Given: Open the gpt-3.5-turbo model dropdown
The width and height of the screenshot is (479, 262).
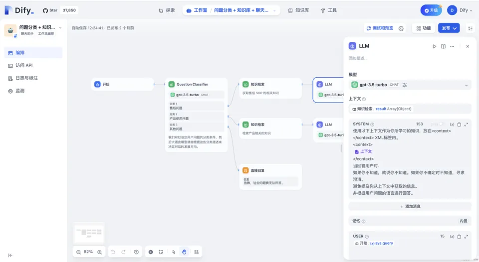Looking at the screenshot, I should 409,85.
